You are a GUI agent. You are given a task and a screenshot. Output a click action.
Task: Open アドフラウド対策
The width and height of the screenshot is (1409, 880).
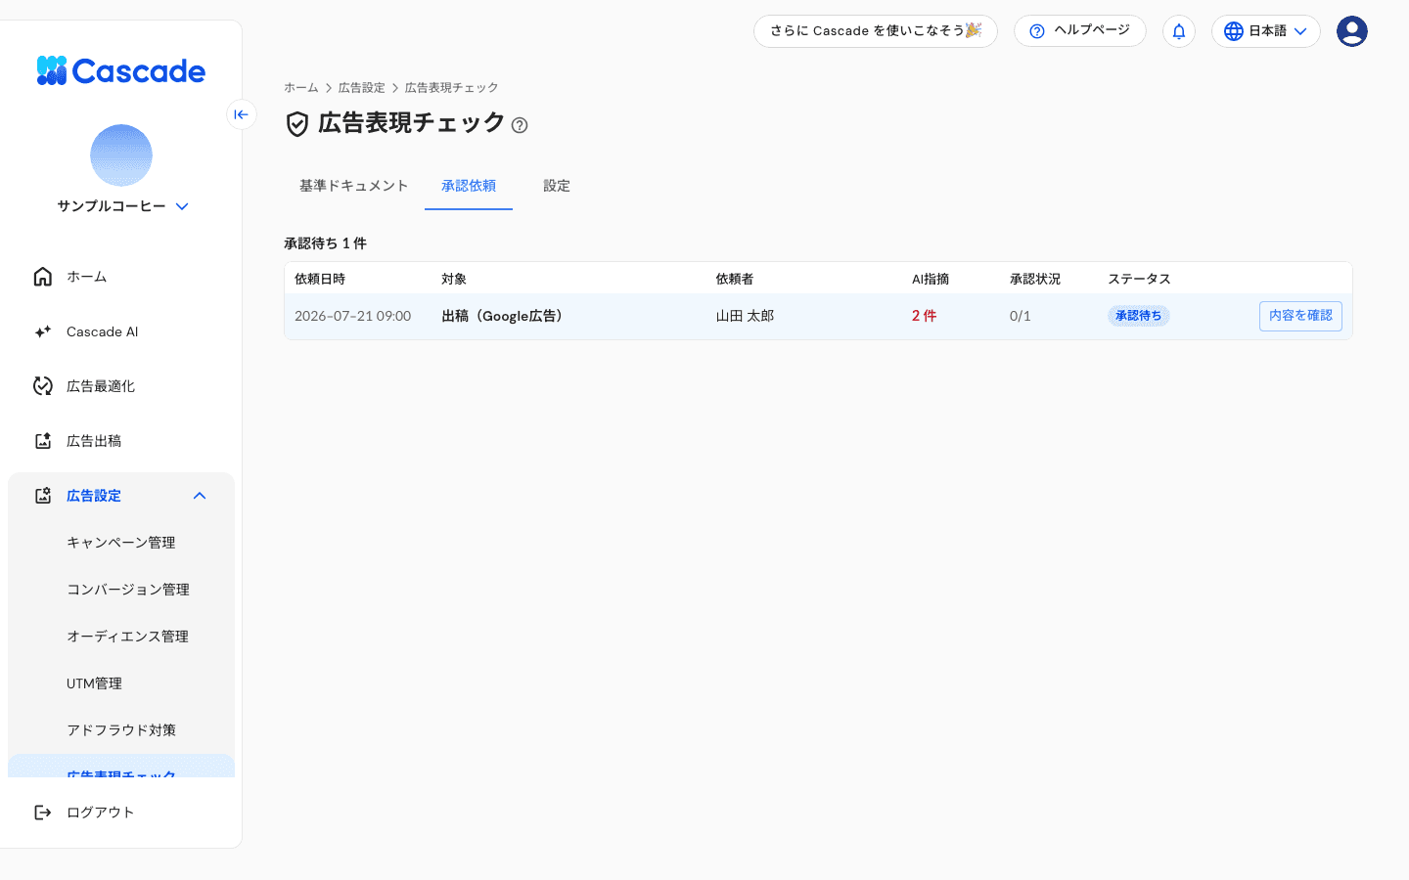coord(121,730)
